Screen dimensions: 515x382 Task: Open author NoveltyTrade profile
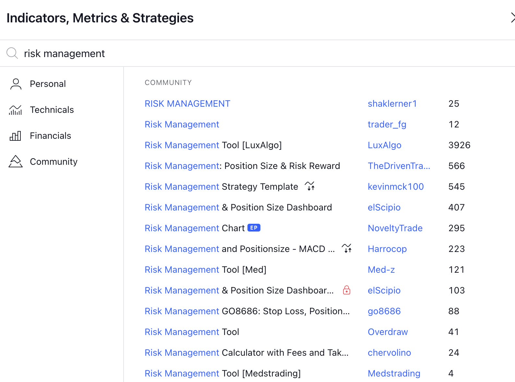395,228
